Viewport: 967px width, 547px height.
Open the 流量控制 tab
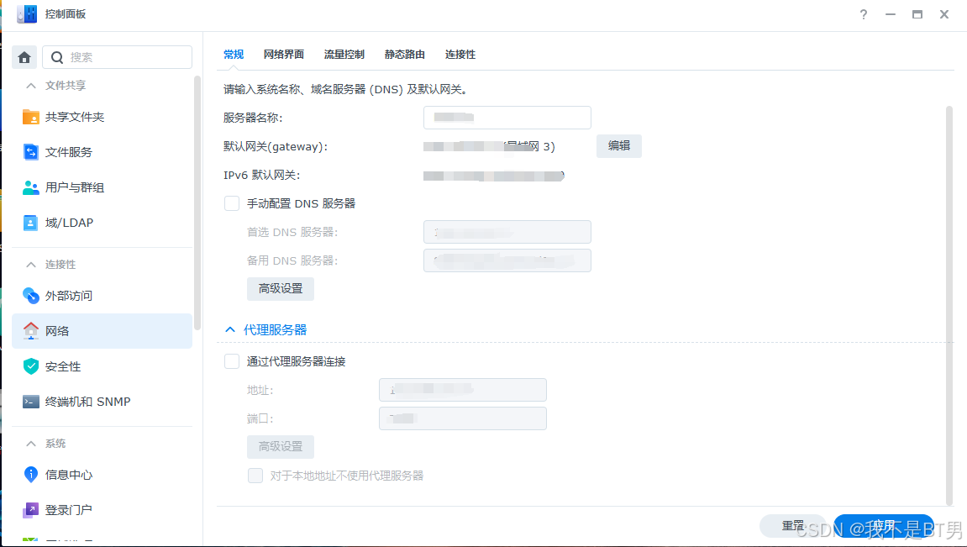pos(344,54)
